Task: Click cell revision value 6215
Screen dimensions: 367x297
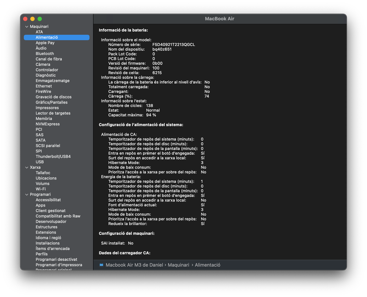Action: click(x=157, y=73)
